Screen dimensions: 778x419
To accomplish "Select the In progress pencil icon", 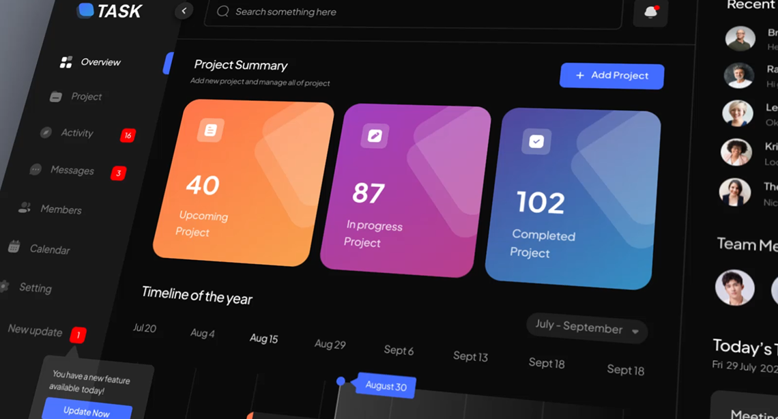I will (374, 135).
